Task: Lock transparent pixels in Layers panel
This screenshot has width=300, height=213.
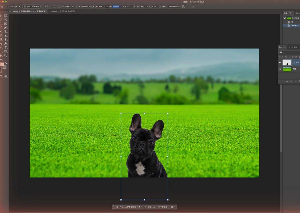Action: tap(286, 57)
